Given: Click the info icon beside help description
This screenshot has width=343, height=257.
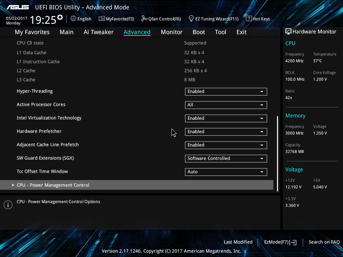Looking at the screenshot, I should point(8,205).
